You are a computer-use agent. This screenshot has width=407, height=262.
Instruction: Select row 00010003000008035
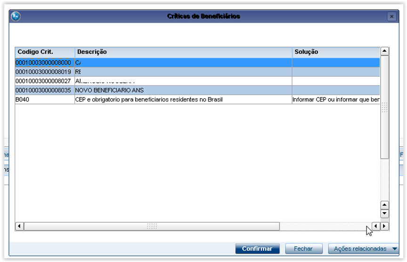click(x=197, y=90)
